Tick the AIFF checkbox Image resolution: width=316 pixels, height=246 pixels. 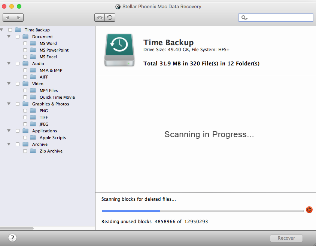point(25,77)
